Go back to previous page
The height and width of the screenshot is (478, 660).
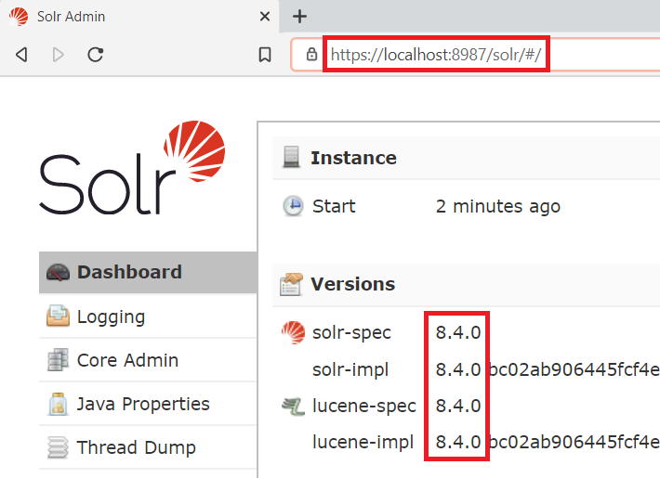(x=21, y=55)
